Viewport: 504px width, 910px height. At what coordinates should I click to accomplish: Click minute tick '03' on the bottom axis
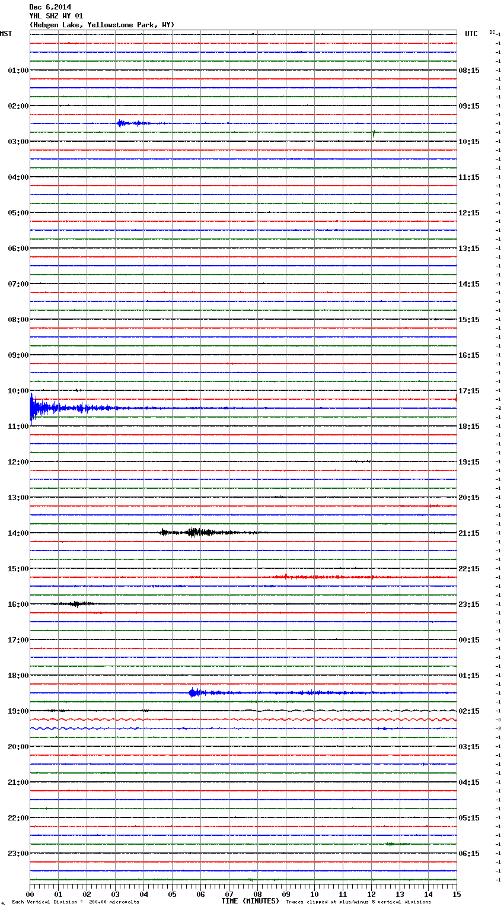click(x=115, y=894)
